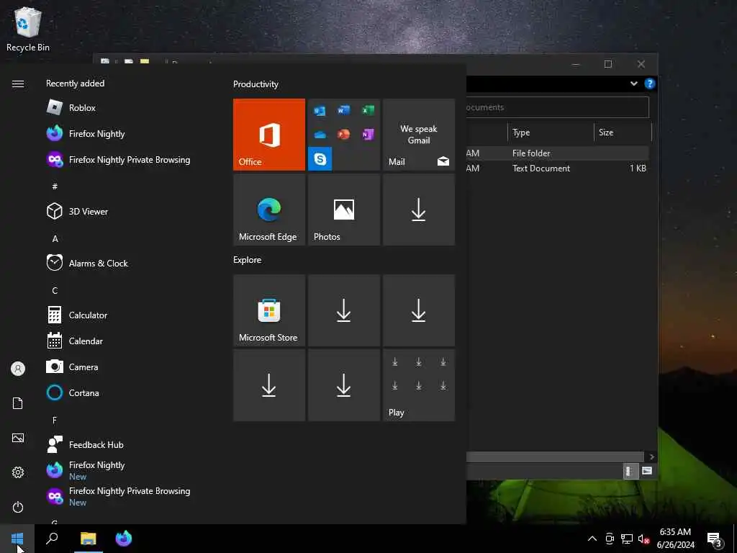Click the Recently added heading
This screenshot has height=553, width=737.
75,84
